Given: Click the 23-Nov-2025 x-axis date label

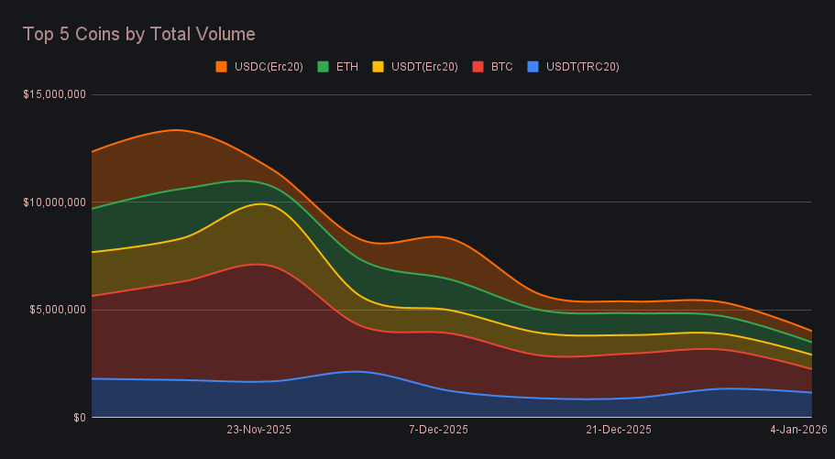Looking at the screenshot, I should [x=258, y=430].
